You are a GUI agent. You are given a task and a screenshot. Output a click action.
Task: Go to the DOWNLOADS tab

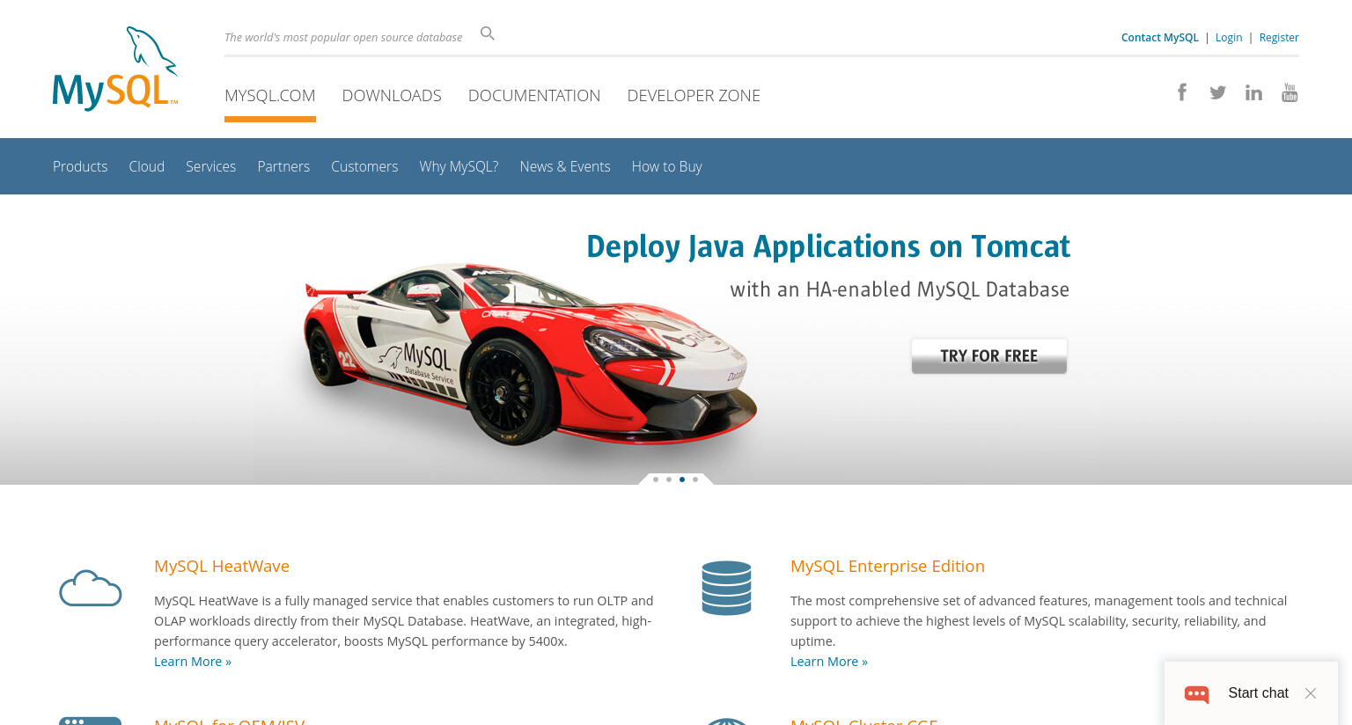392,95
